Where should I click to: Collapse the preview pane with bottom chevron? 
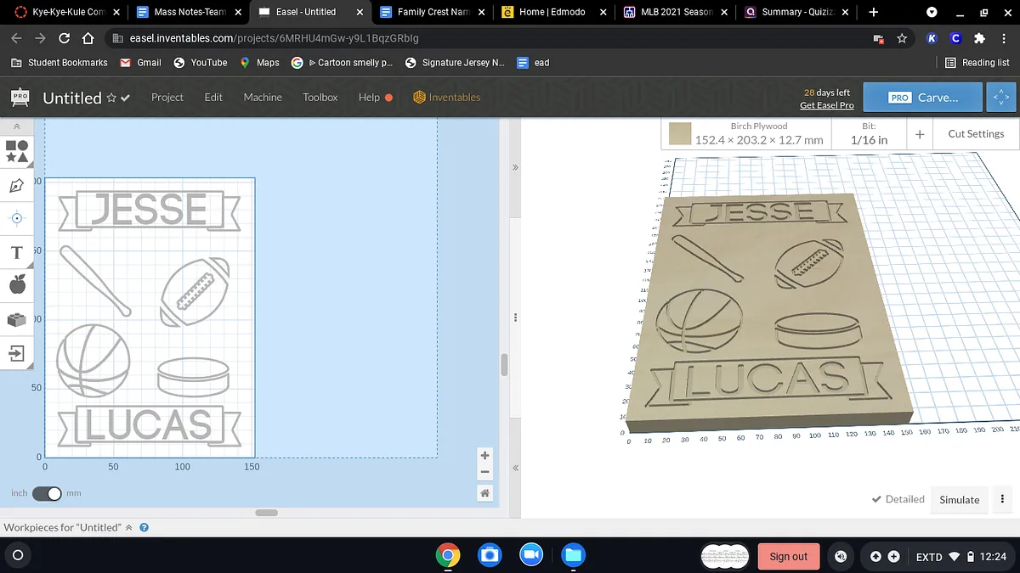coord(515,468)
